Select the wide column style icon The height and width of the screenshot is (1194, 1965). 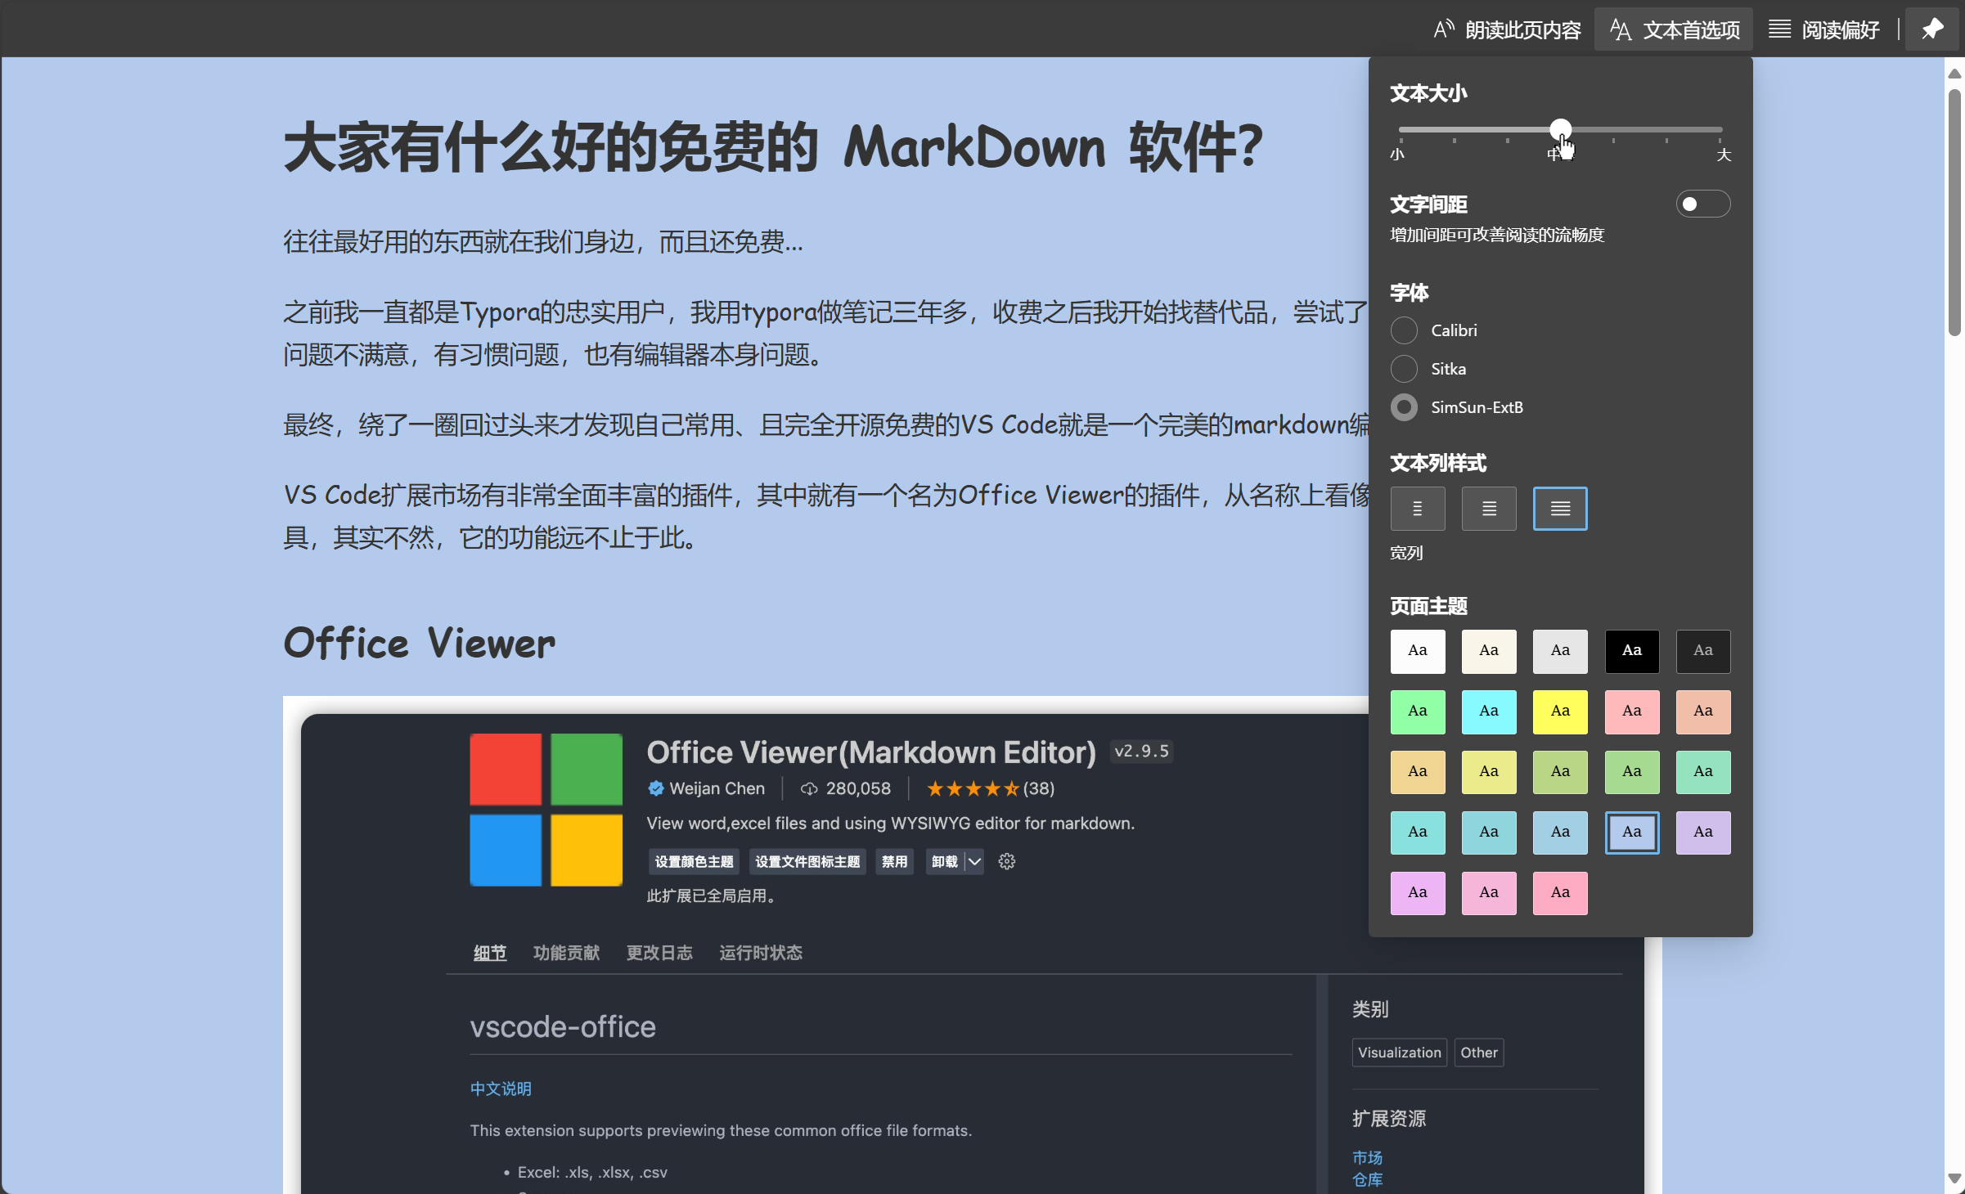point(1559,509)
